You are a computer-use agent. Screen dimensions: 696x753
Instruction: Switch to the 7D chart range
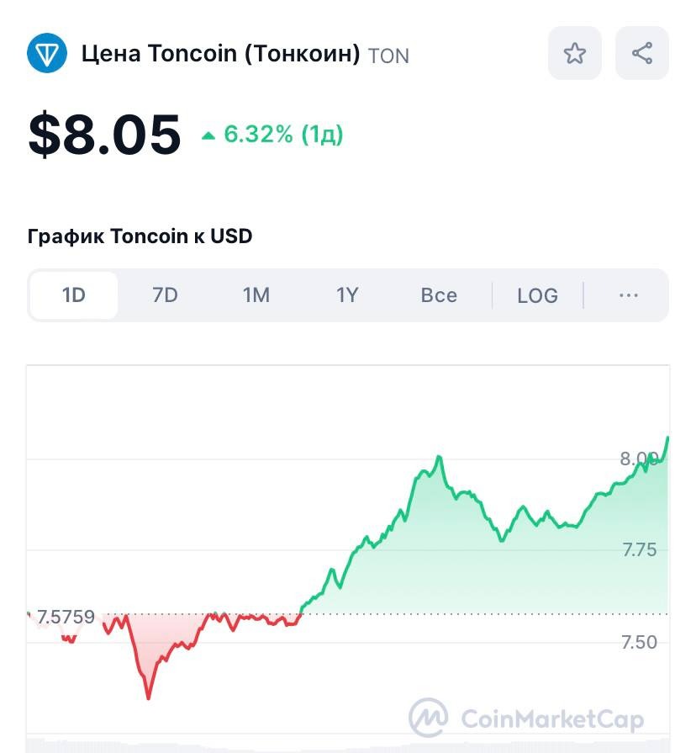coord(165,295)
